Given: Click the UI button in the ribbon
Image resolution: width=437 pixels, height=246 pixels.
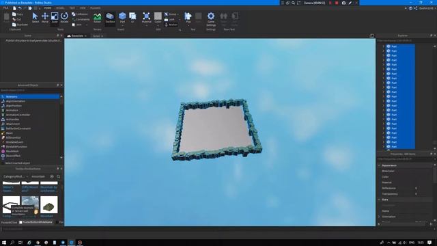Looking at the screenshot, I should tap(132, 17).
